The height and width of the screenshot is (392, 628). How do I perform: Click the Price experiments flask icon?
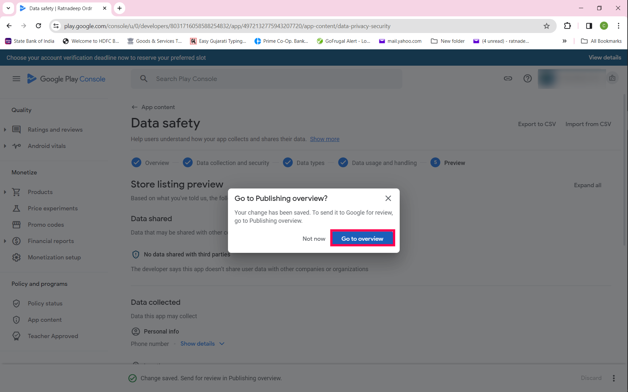16,208
